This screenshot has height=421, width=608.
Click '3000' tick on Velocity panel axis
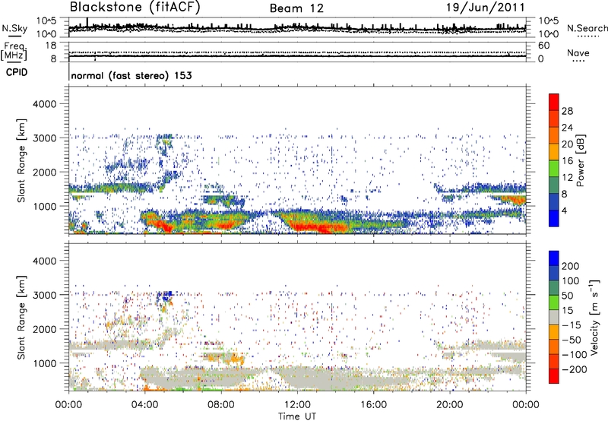coord(44,295)
